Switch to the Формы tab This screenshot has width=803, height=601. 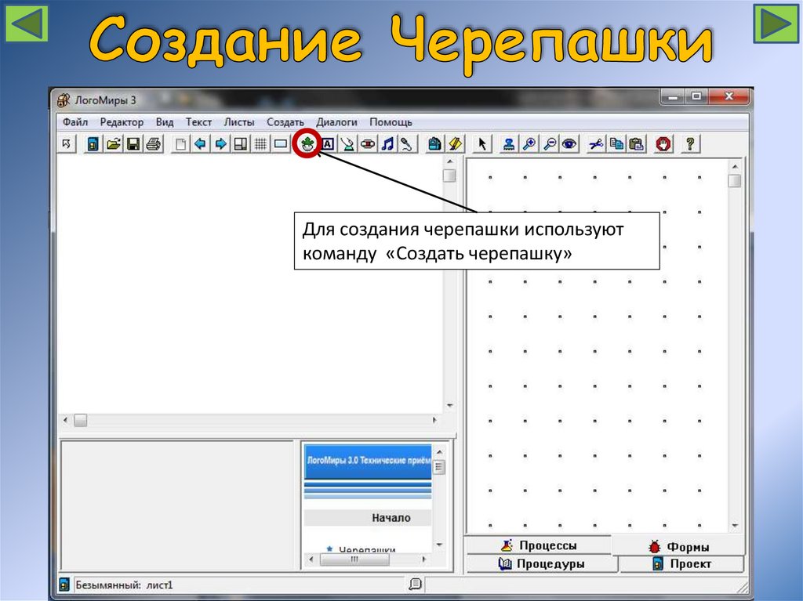pos(678,546)
